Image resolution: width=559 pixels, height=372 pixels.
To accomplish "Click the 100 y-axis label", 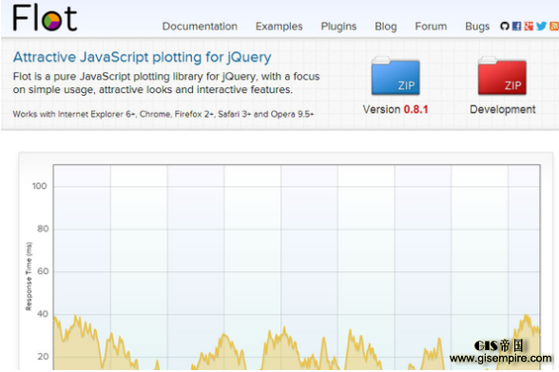I will 40,186.
